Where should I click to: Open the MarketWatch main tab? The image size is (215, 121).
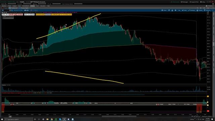[x=26, y=6]
